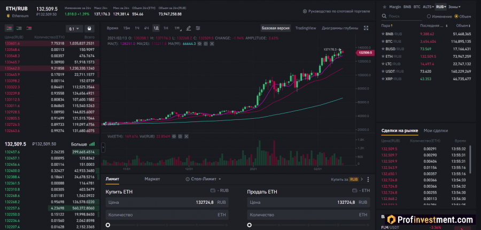Favorite the ETH/RUB pair star
This screenshot has height=230, width=481.
pos(383,56)
